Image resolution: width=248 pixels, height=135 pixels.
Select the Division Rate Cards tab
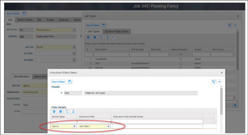pos(116,31)
